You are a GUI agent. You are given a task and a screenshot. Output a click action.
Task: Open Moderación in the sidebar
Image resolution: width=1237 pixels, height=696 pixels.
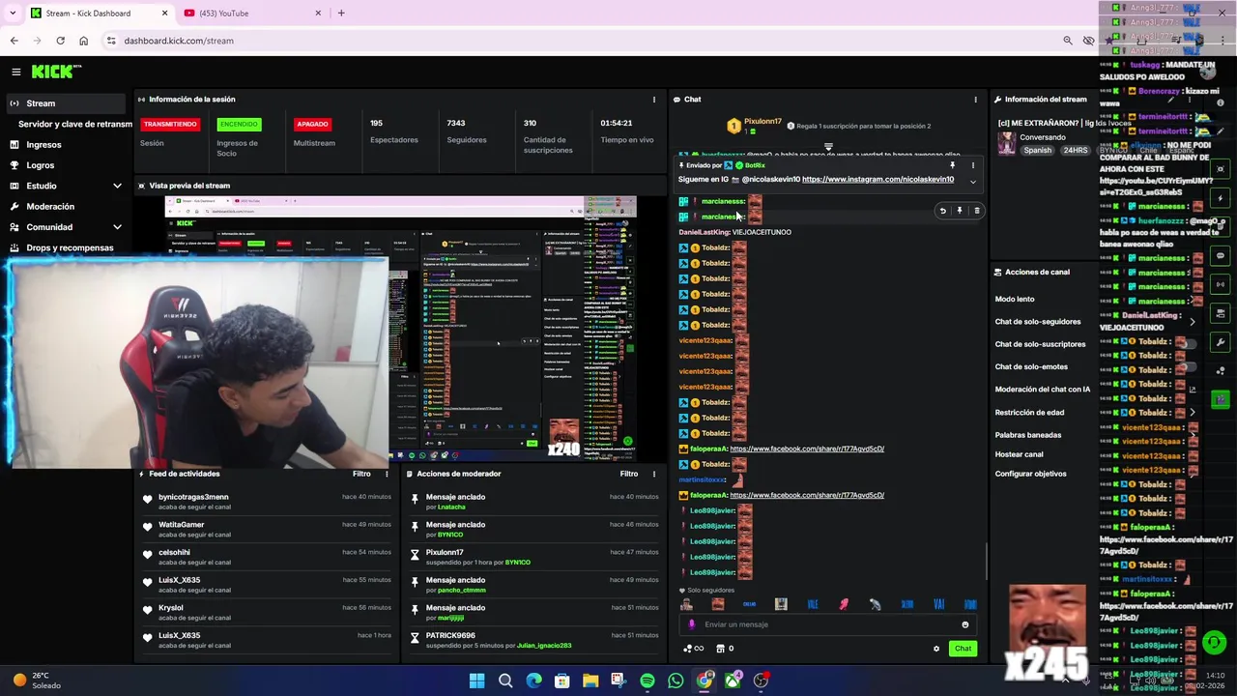[50, 207]
